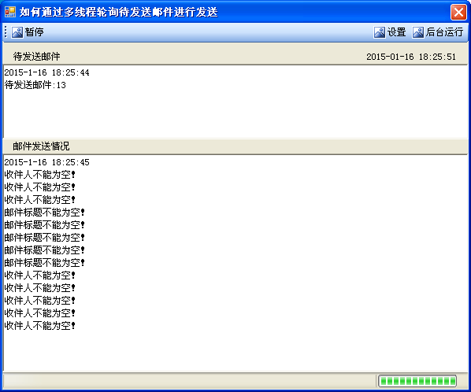Screen dimensions: 471x392
Task: Open 设置 settings from the toolbar
Action: pos(390,32)
